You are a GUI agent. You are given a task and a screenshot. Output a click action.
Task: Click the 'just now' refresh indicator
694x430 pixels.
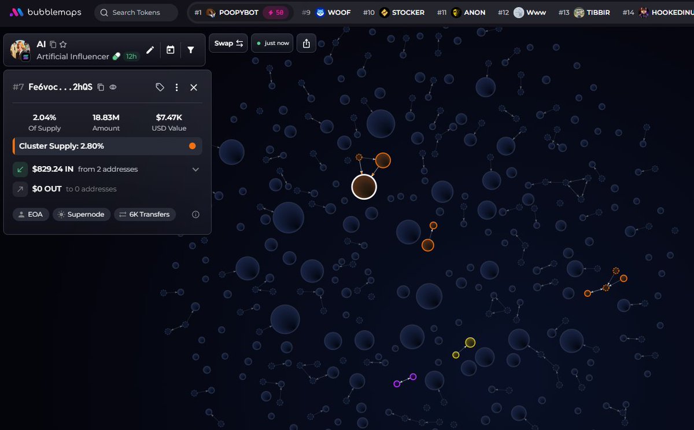(272, 43)
